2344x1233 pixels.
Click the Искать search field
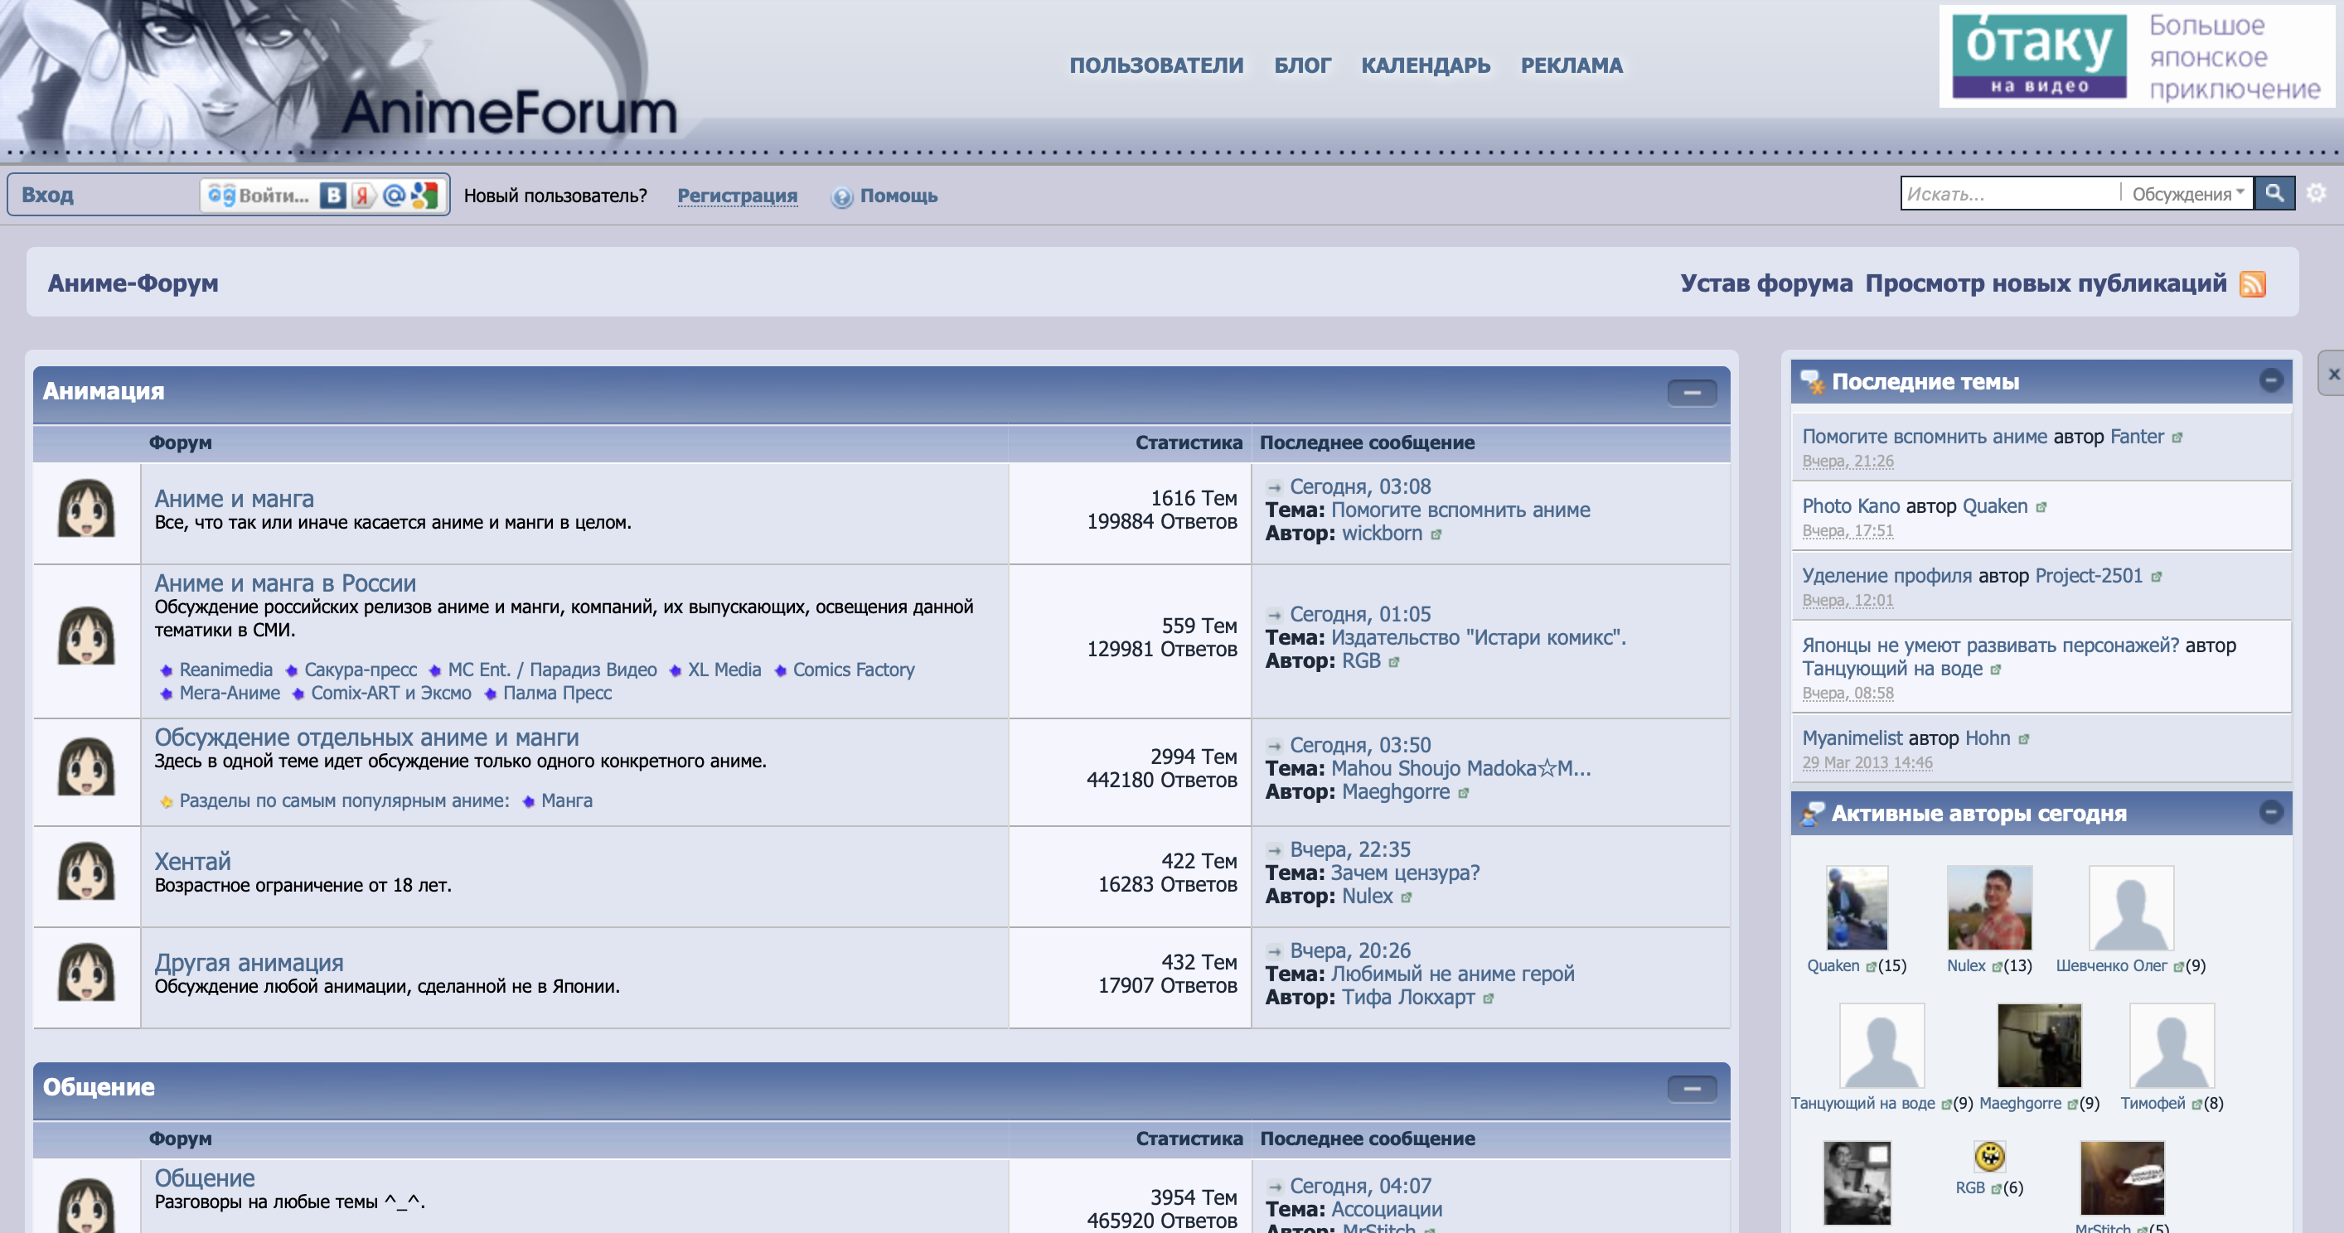coord(2011,193)
